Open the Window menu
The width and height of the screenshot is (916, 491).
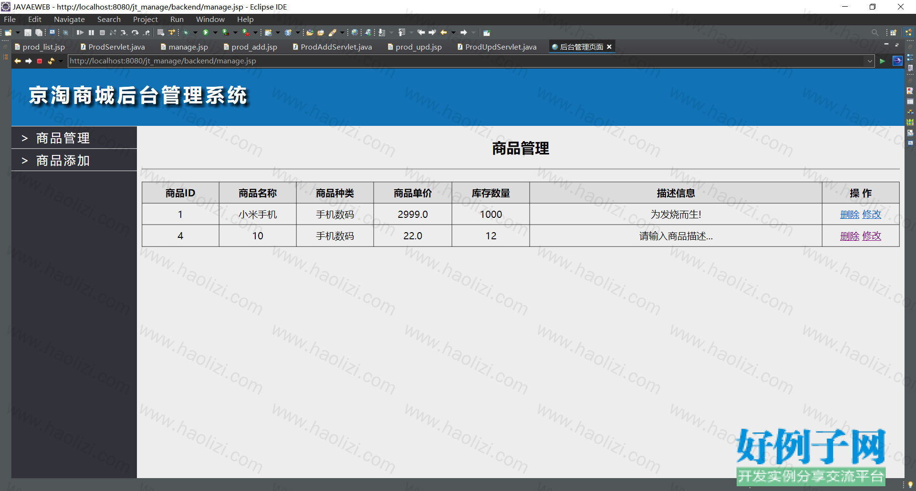(210, 19)
